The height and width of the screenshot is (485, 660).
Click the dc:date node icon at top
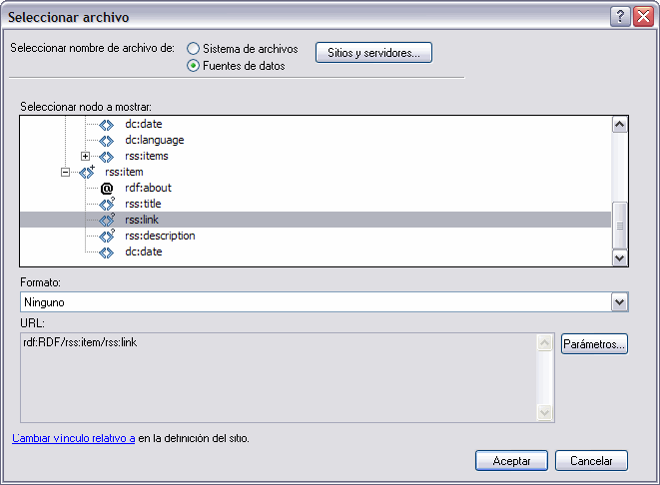tap(108, 124)
